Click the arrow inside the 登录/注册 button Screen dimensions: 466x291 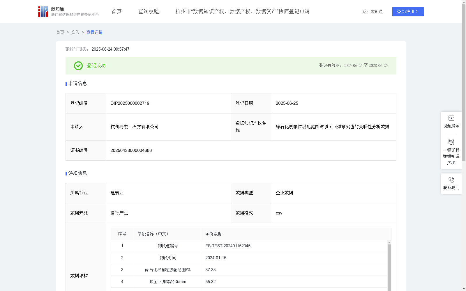click(417, 12)
